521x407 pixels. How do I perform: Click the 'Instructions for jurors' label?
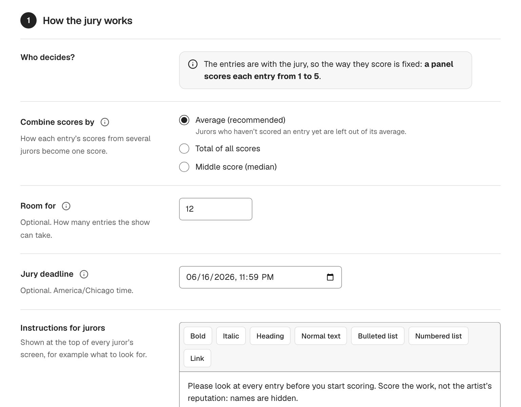point(63,328)
